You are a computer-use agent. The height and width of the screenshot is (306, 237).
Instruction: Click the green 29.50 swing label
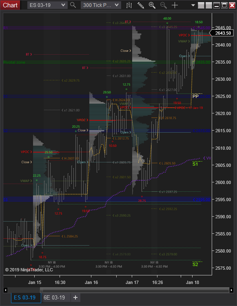107,92
